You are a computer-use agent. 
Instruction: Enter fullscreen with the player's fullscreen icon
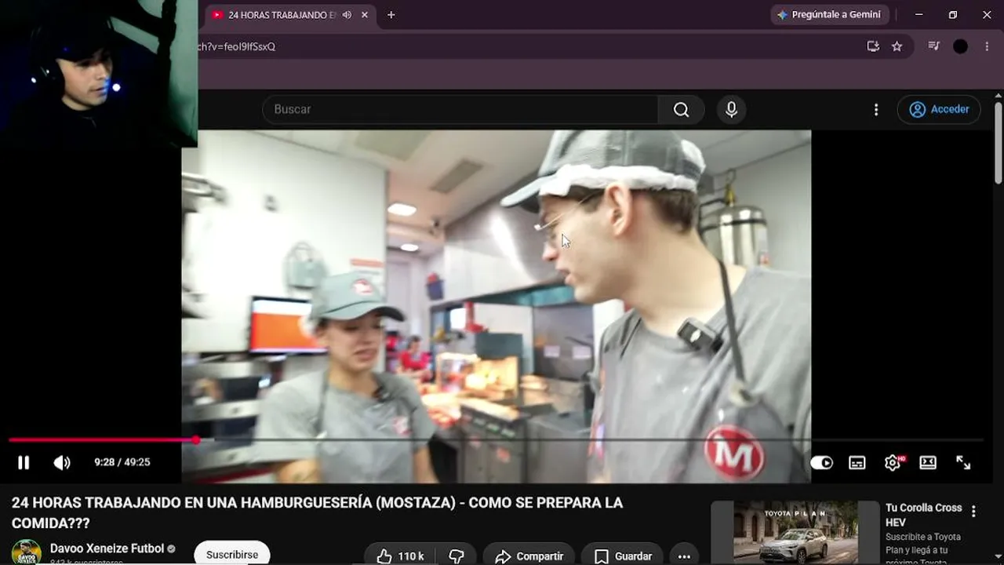click(x=963, y=463)
